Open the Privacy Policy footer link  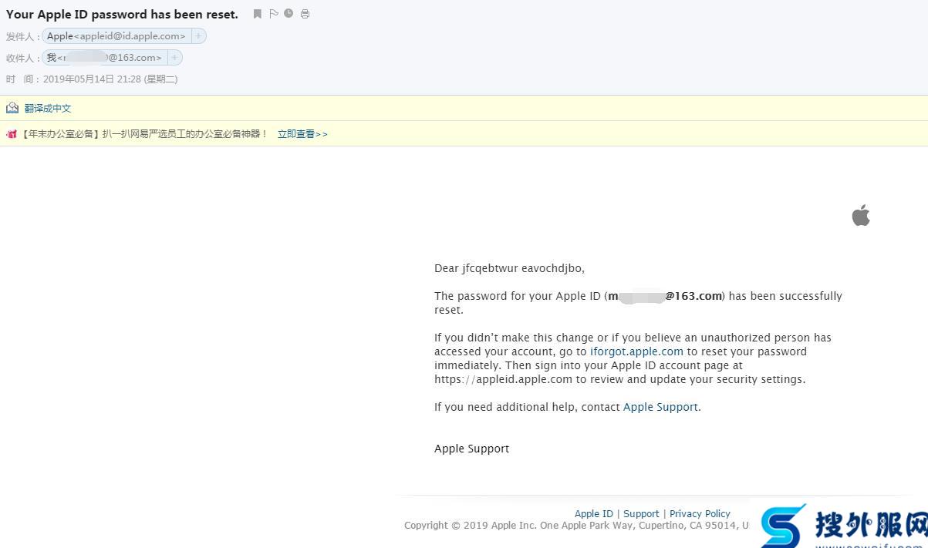pos(700,513)
